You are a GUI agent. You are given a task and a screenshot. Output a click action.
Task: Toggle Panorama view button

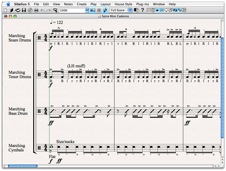coord(93,10)
